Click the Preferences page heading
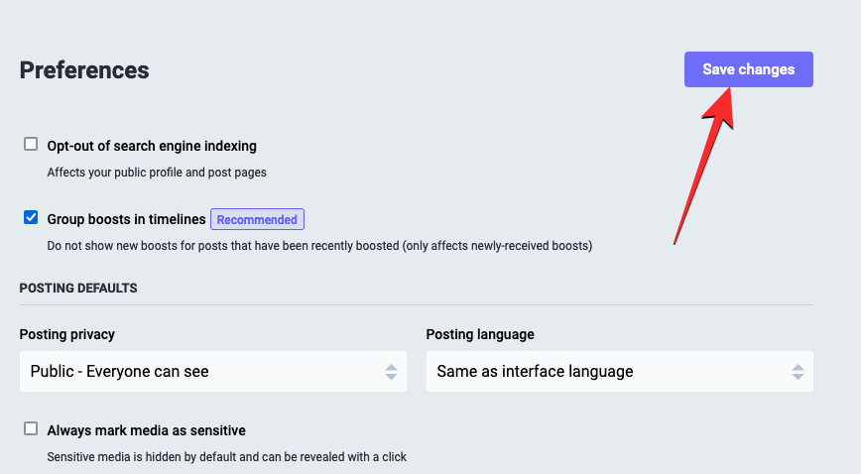 pyautogui.click(x=84, y=70)
